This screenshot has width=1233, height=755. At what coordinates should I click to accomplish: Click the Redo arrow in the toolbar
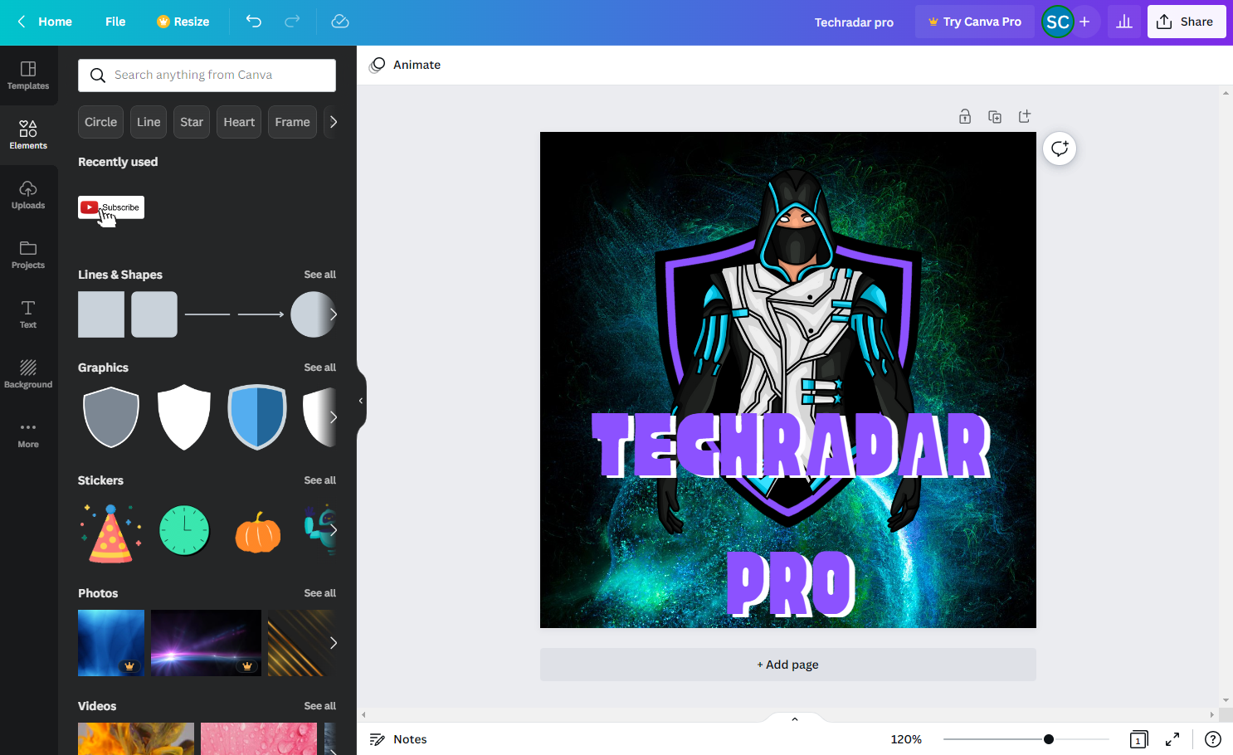(x=294, y=22)
